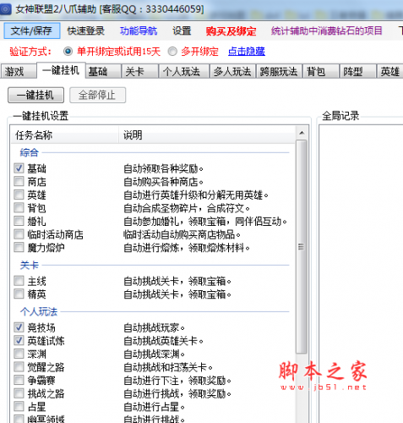Open the 功能导航 menu
Viewport: 403px width, 423px height.
coord(139,30)
